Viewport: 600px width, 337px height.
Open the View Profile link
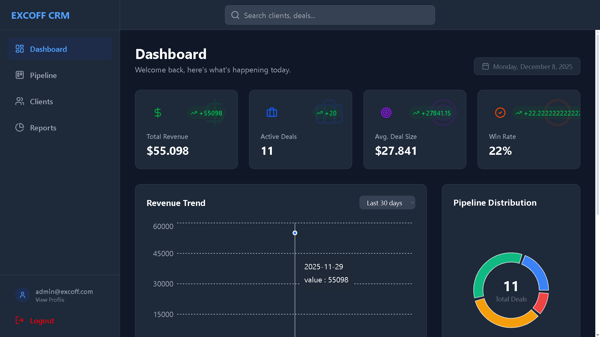pyautogui.click(x=50, y=300)
